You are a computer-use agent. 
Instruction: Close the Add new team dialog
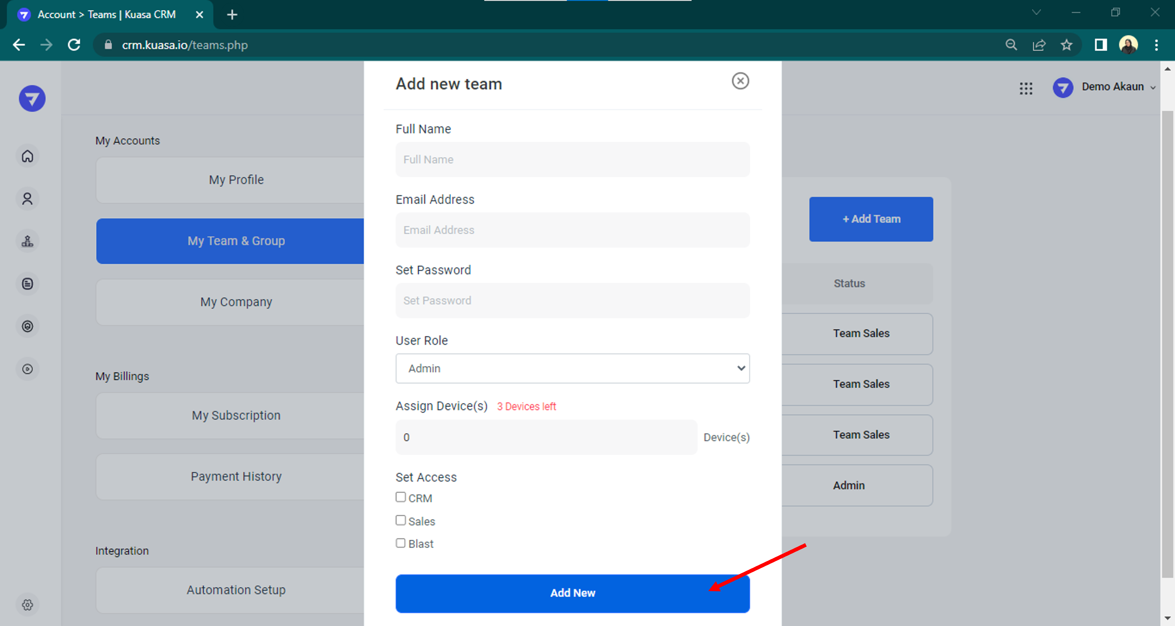740,81
